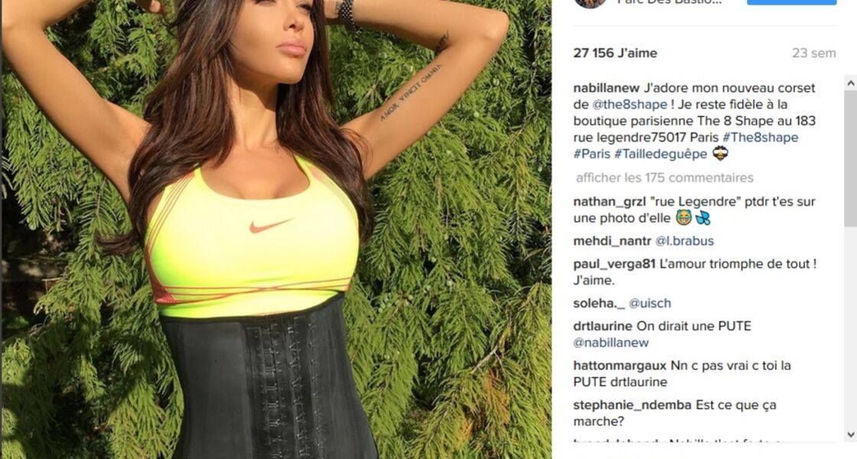857x459 pixels.
Task: Click the profile avatar at top
Action: pos(590,3)
